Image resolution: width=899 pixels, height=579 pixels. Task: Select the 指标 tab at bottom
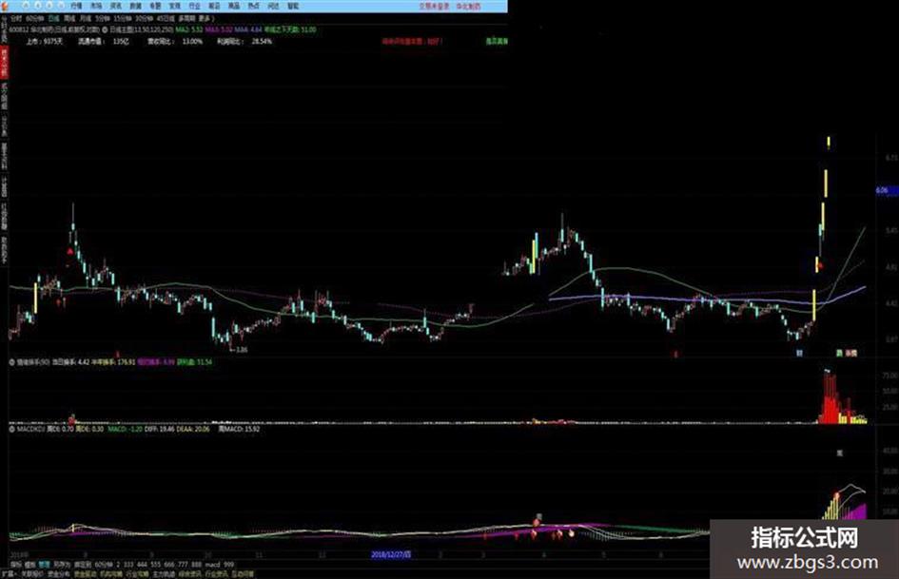[x=15, y=565]
